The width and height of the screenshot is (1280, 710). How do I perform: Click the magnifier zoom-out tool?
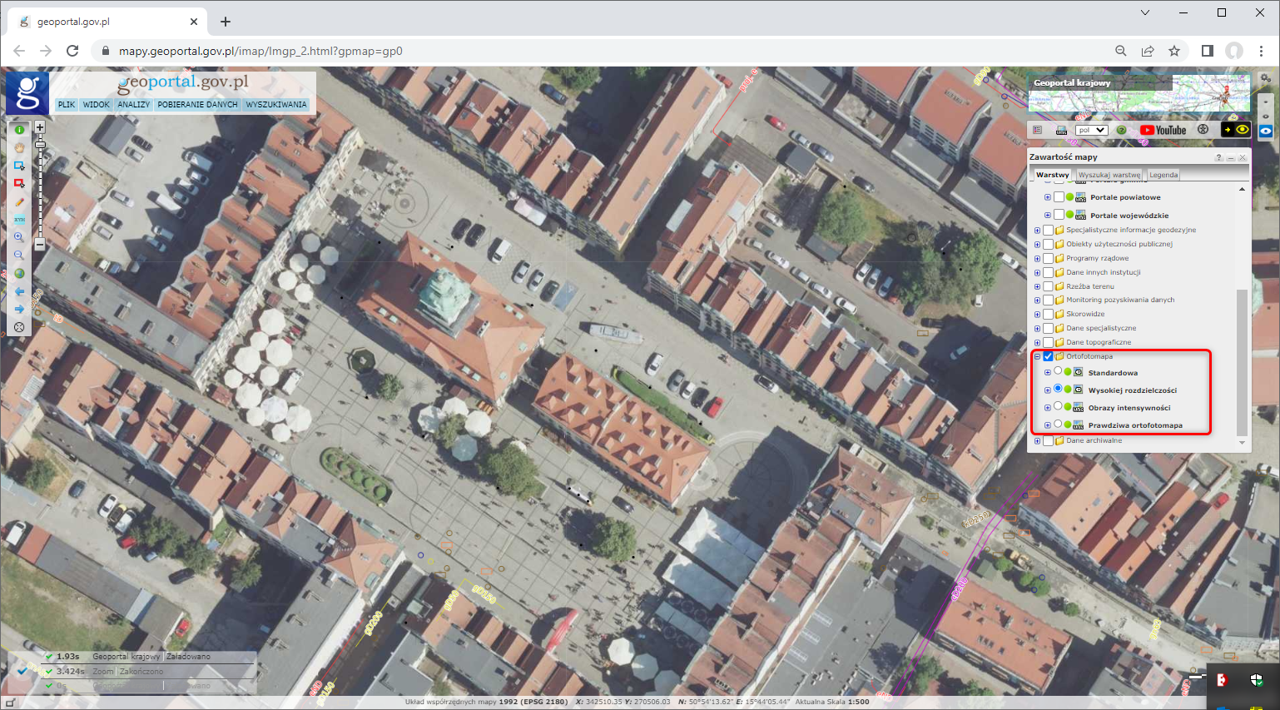19,256
